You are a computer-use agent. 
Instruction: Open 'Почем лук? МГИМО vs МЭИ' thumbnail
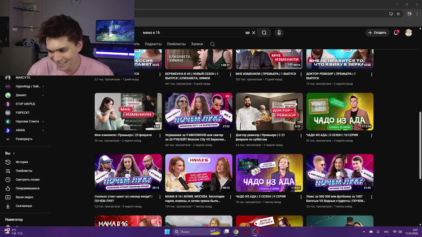click(x=340, y=173)
